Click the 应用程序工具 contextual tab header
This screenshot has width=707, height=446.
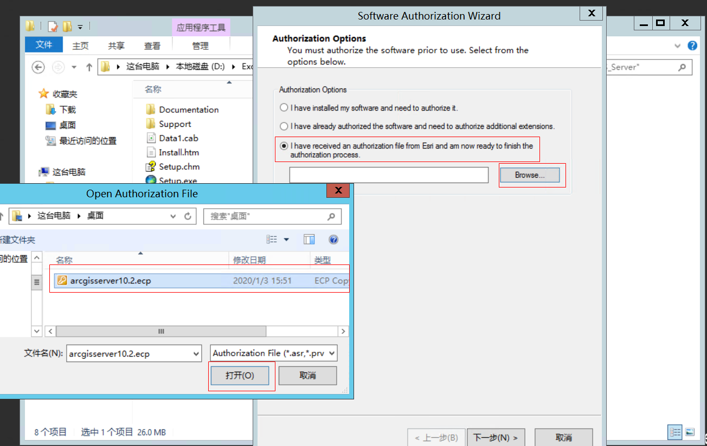[201, 28]
